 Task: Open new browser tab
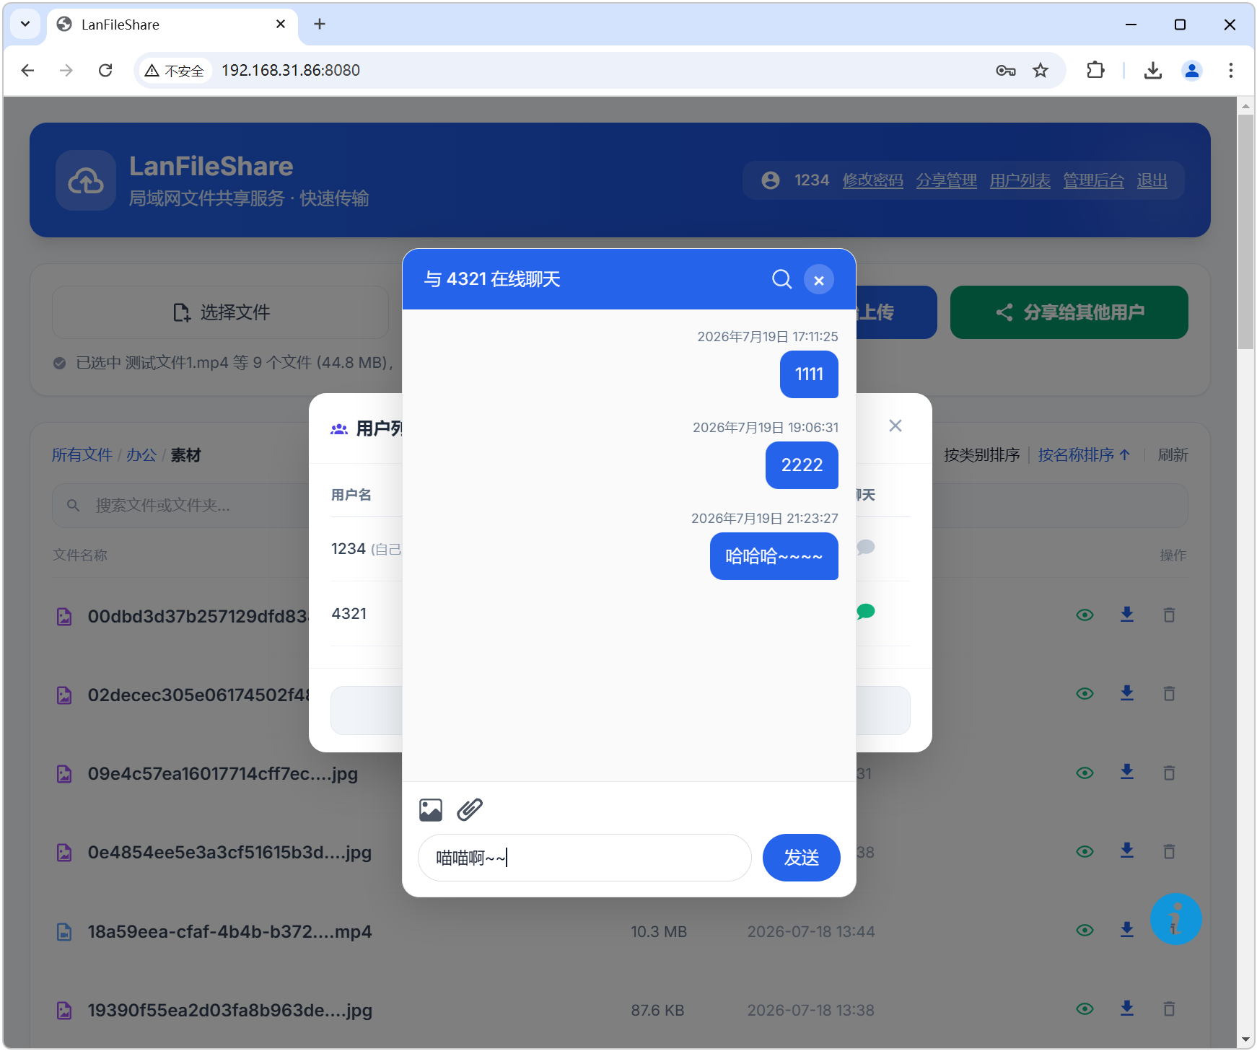(x=320, y=24)
